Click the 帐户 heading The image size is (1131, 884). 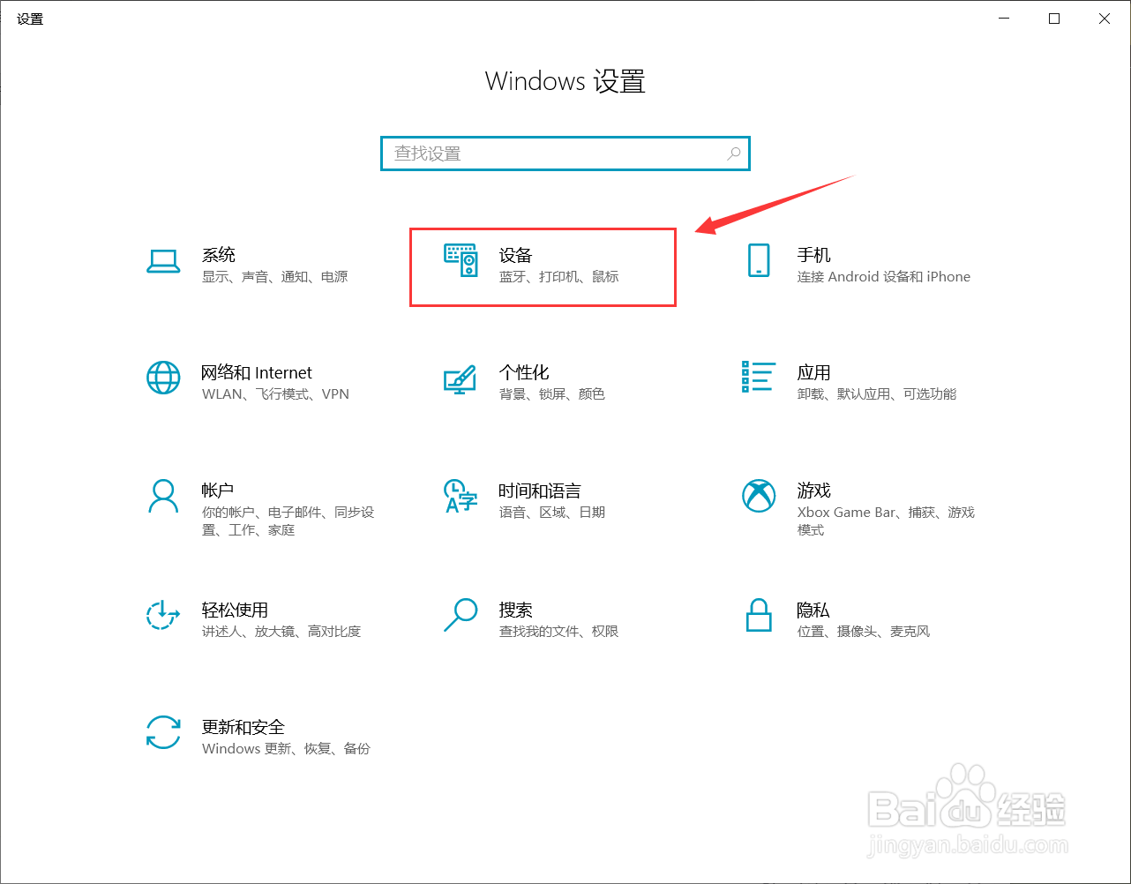point(218,490)
